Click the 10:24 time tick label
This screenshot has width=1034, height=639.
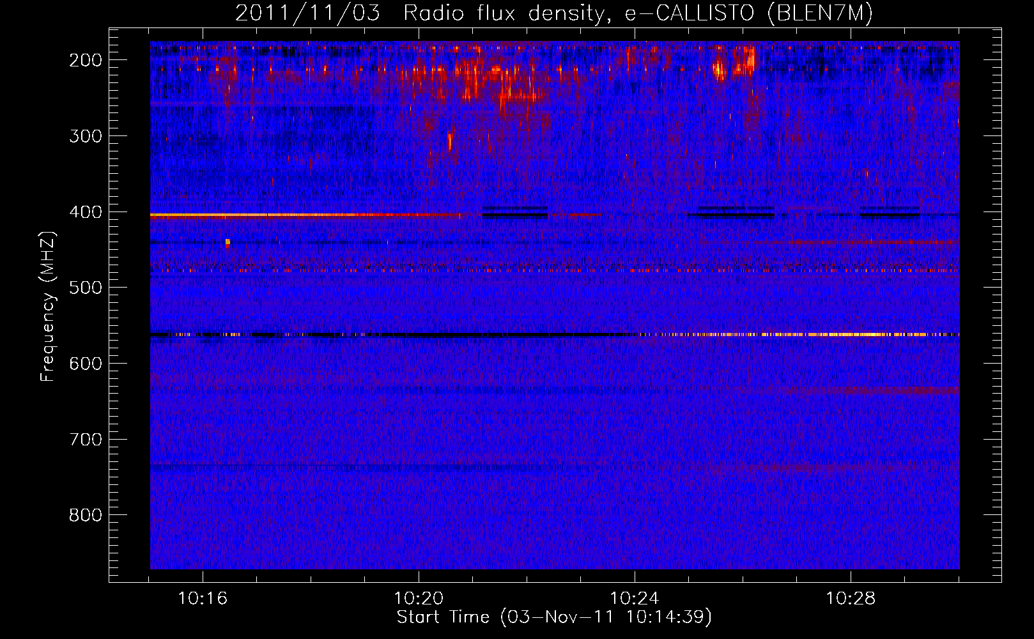635,599
